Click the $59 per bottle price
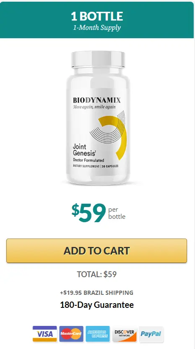 98,213
